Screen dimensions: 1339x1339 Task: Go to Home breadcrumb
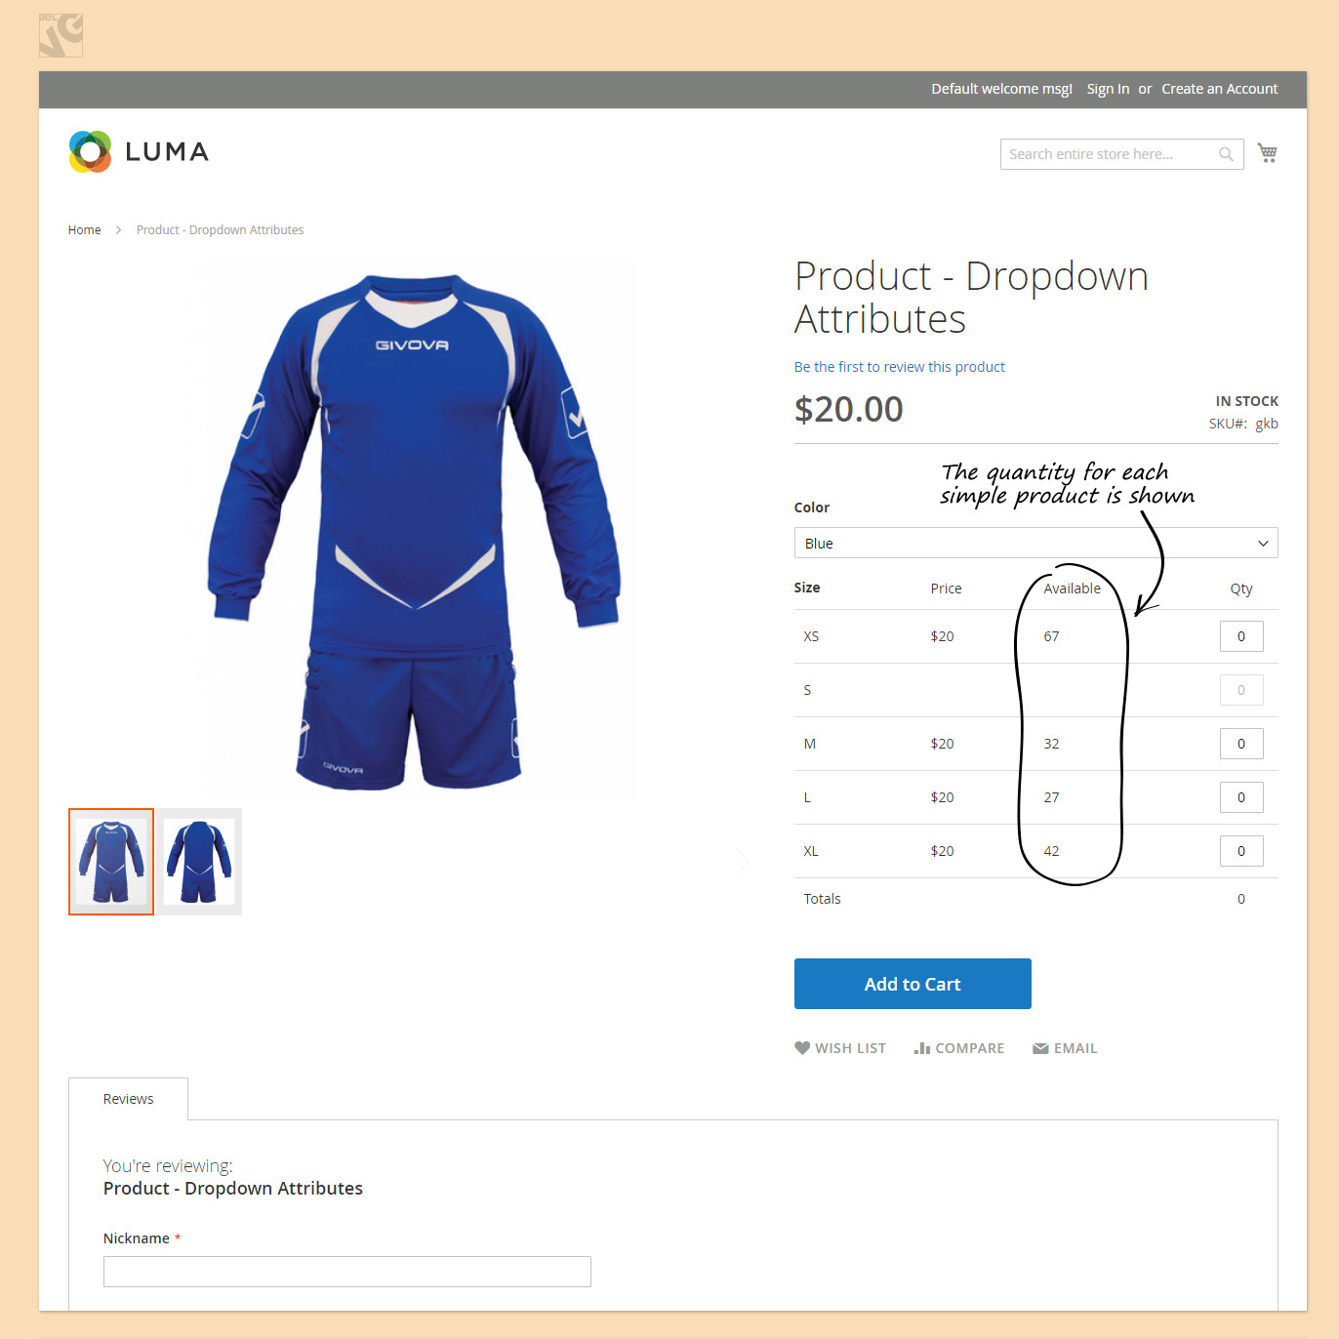(85, 230)
